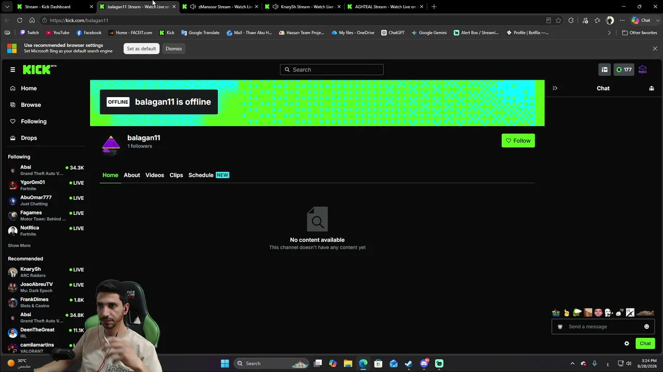Send message with green Chat button
The width and height of the screenshot is (663, 372).
pyautogui.click(x=645, y=344)
